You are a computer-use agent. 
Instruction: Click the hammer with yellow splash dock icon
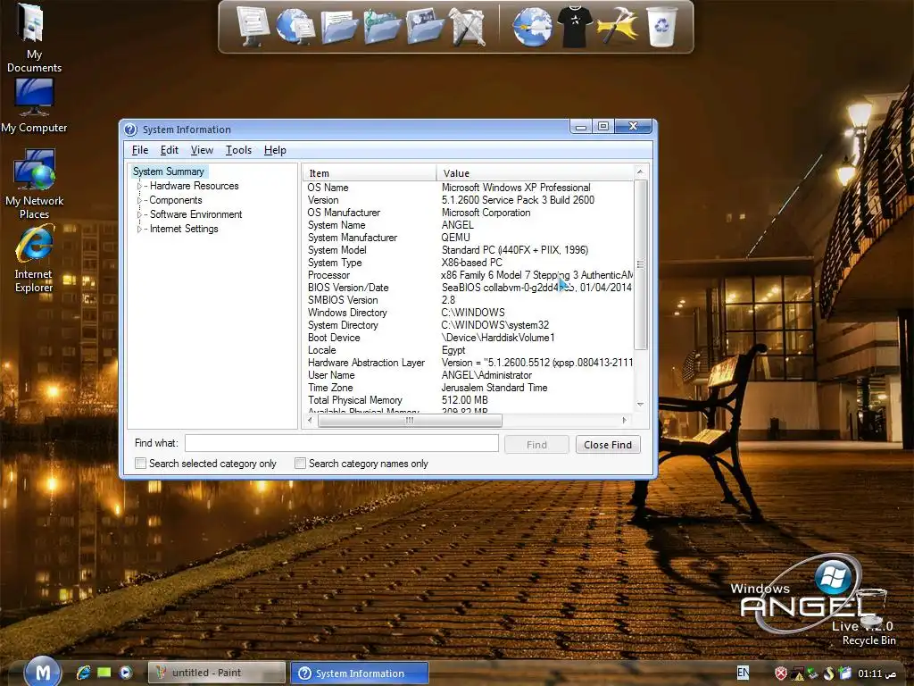point(617,27)
